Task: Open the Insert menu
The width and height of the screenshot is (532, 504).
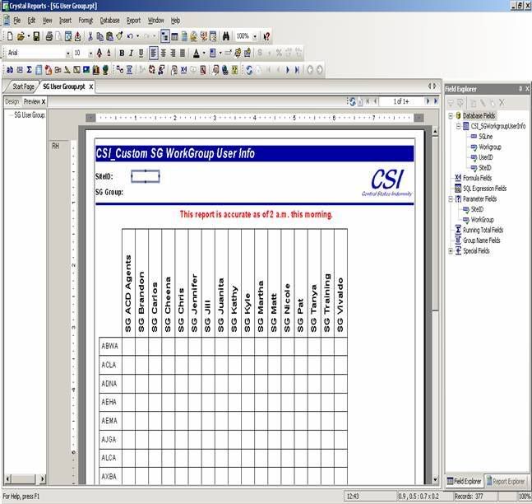Action: coord(65,21)
